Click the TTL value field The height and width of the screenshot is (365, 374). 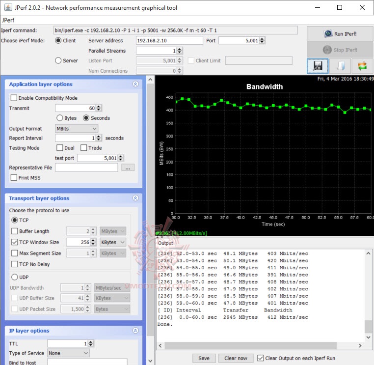tap(68, 343)
